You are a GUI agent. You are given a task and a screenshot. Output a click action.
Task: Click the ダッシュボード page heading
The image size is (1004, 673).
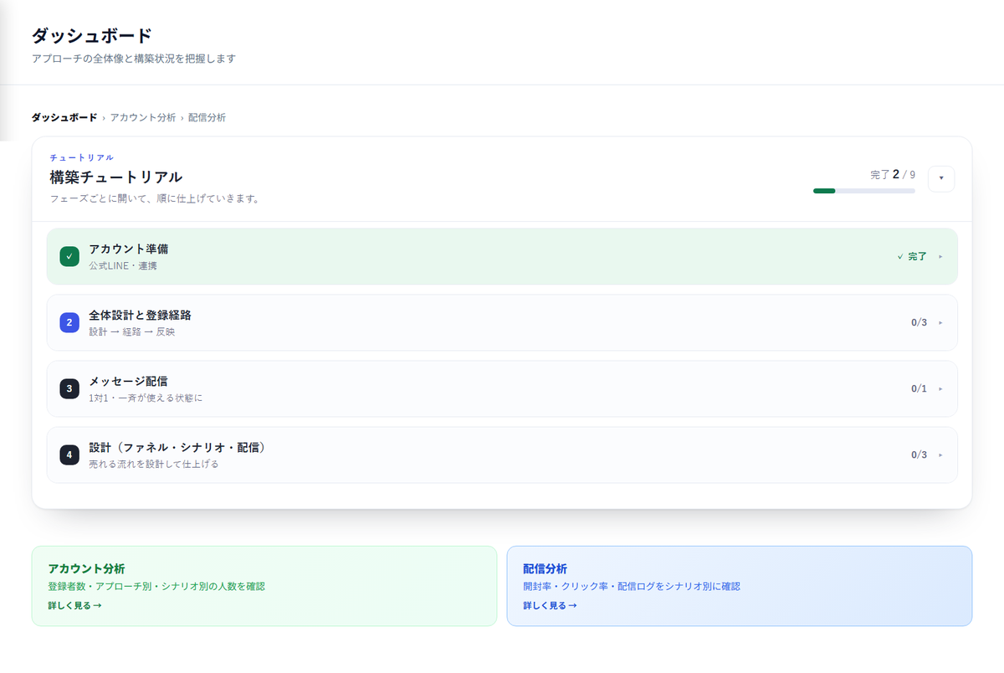click(x=92, y=36)
